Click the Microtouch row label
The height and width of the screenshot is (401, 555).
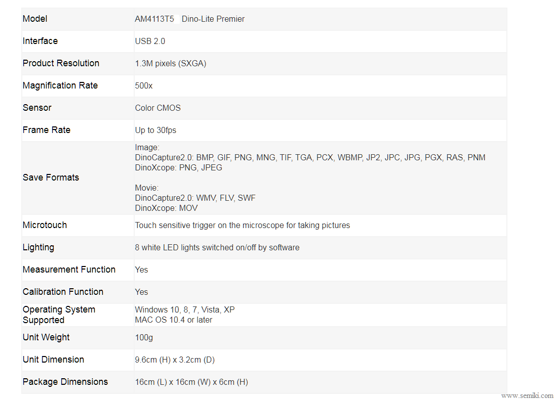[x=45, y=225]
